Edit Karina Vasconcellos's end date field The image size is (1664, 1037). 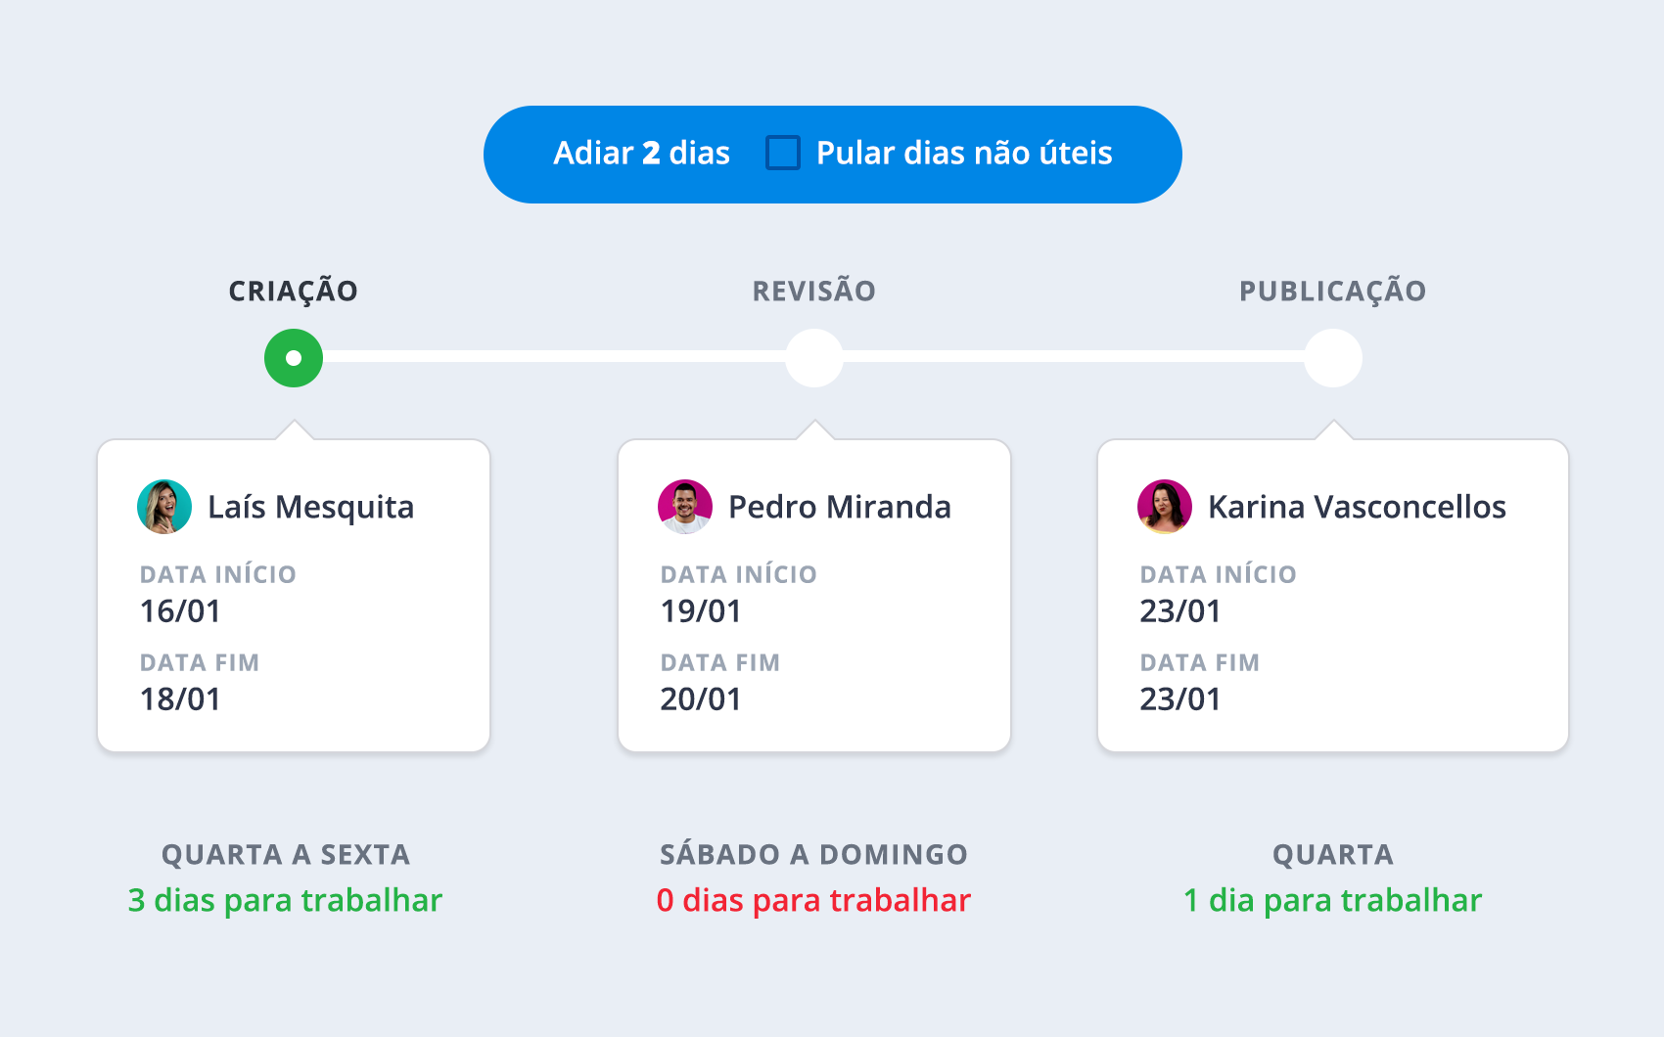(1181, 699)
